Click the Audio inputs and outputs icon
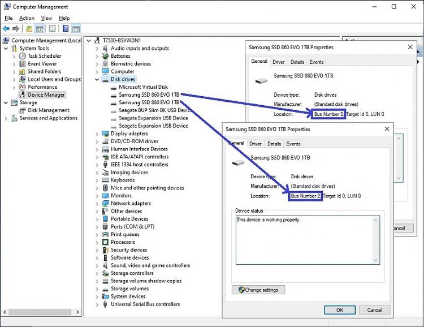424x327 pixels. coord(105,48)
